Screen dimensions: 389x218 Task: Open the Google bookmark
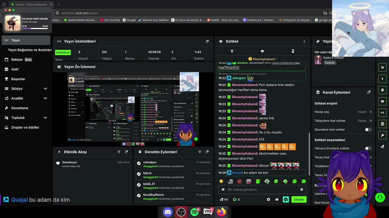[129, 20]
